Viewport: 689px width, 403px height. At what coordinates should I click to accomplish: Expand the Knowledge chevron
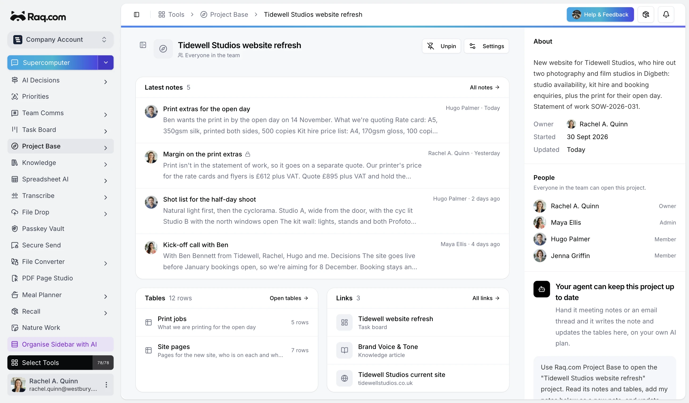click(x=106, y=164)
